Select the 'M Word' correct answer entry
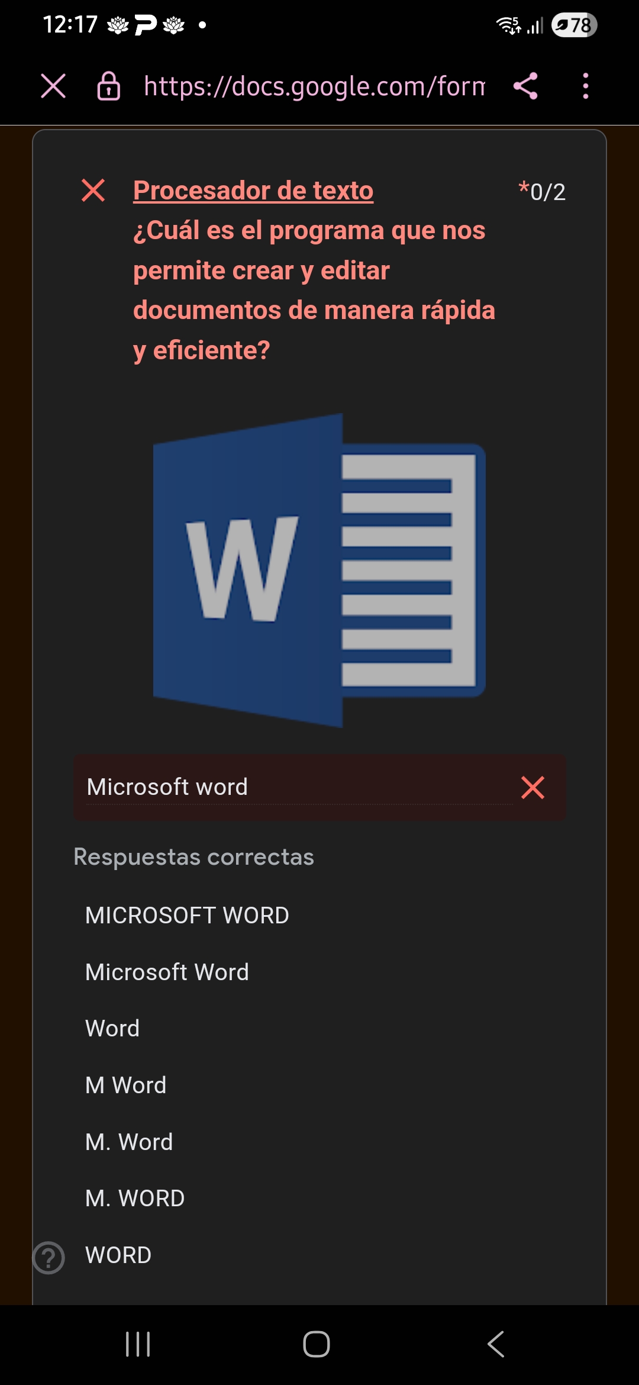This screenshot has height=1385, width=639. point(125,1086)
